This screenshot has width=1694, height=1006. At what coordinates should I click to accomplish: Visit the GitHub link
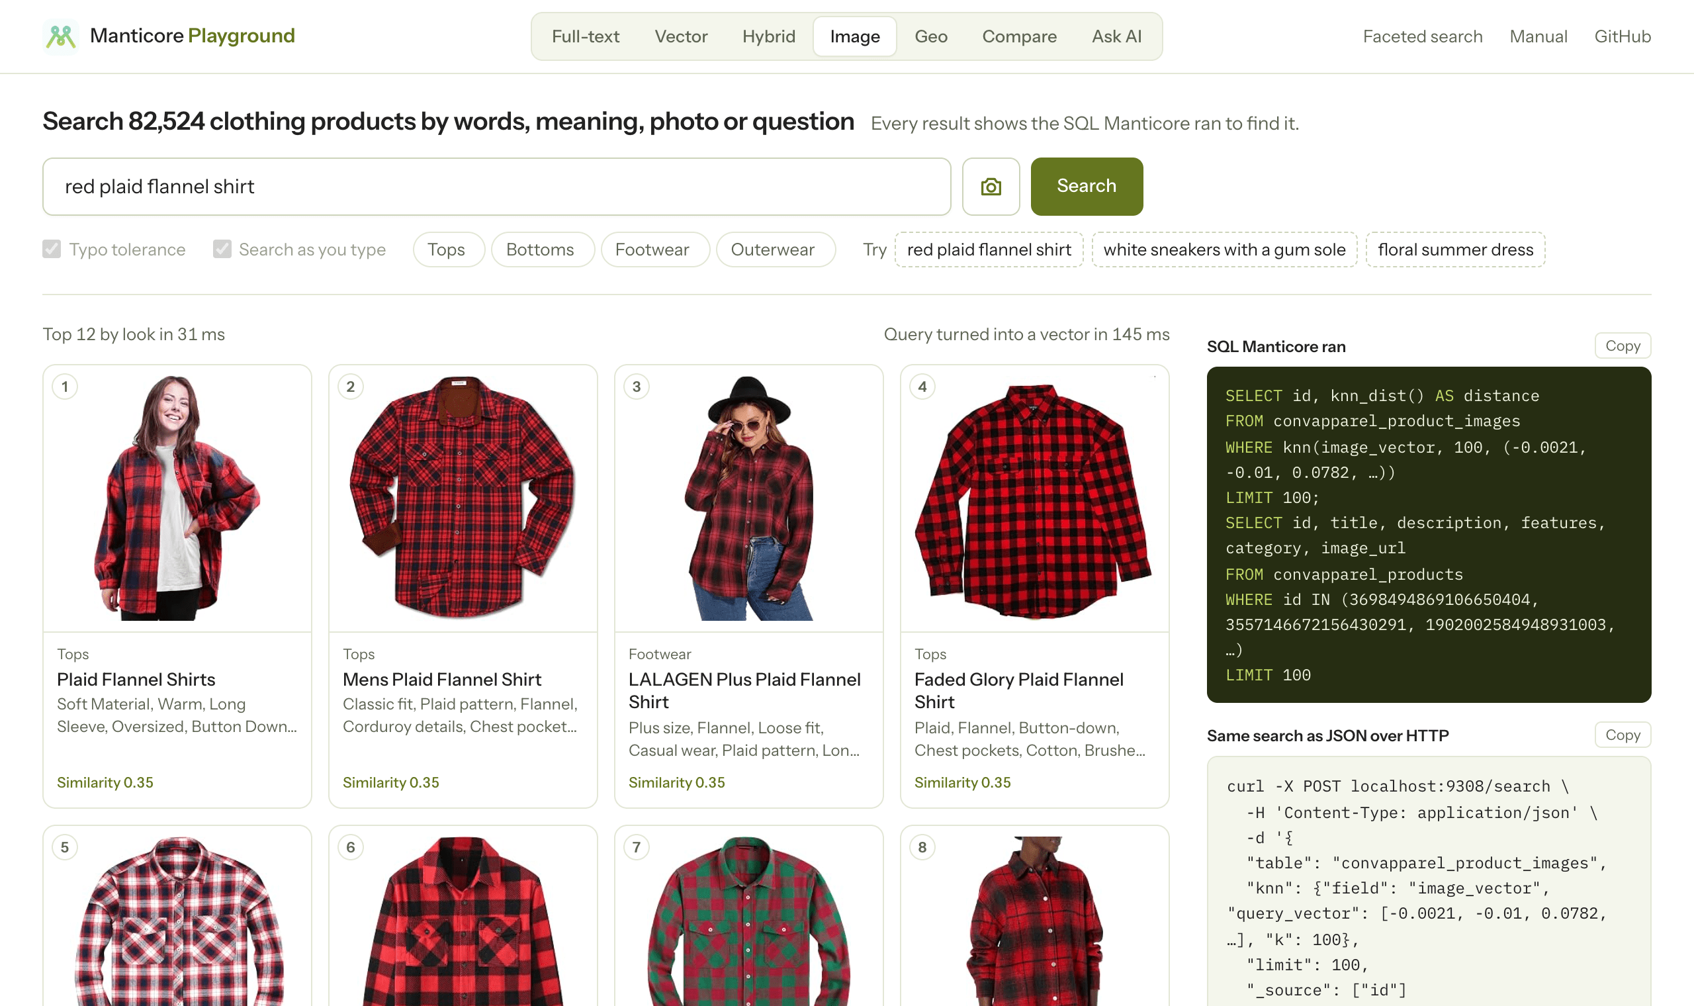pos(1622,36)
